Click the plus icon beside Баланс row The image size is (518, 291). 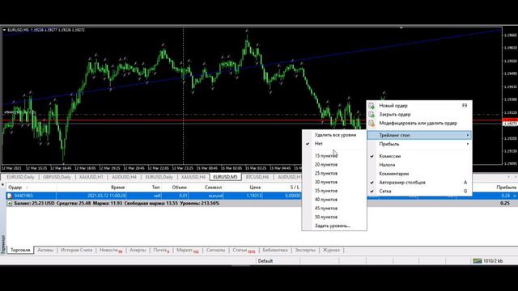coord(10,204)
